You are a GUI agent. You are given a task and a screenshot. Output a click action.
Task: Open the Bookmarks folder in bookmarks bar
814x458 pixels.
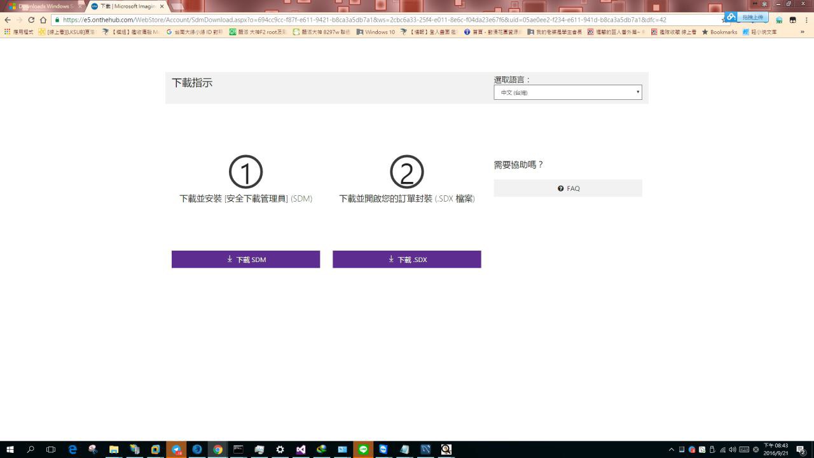pos(719,32)
